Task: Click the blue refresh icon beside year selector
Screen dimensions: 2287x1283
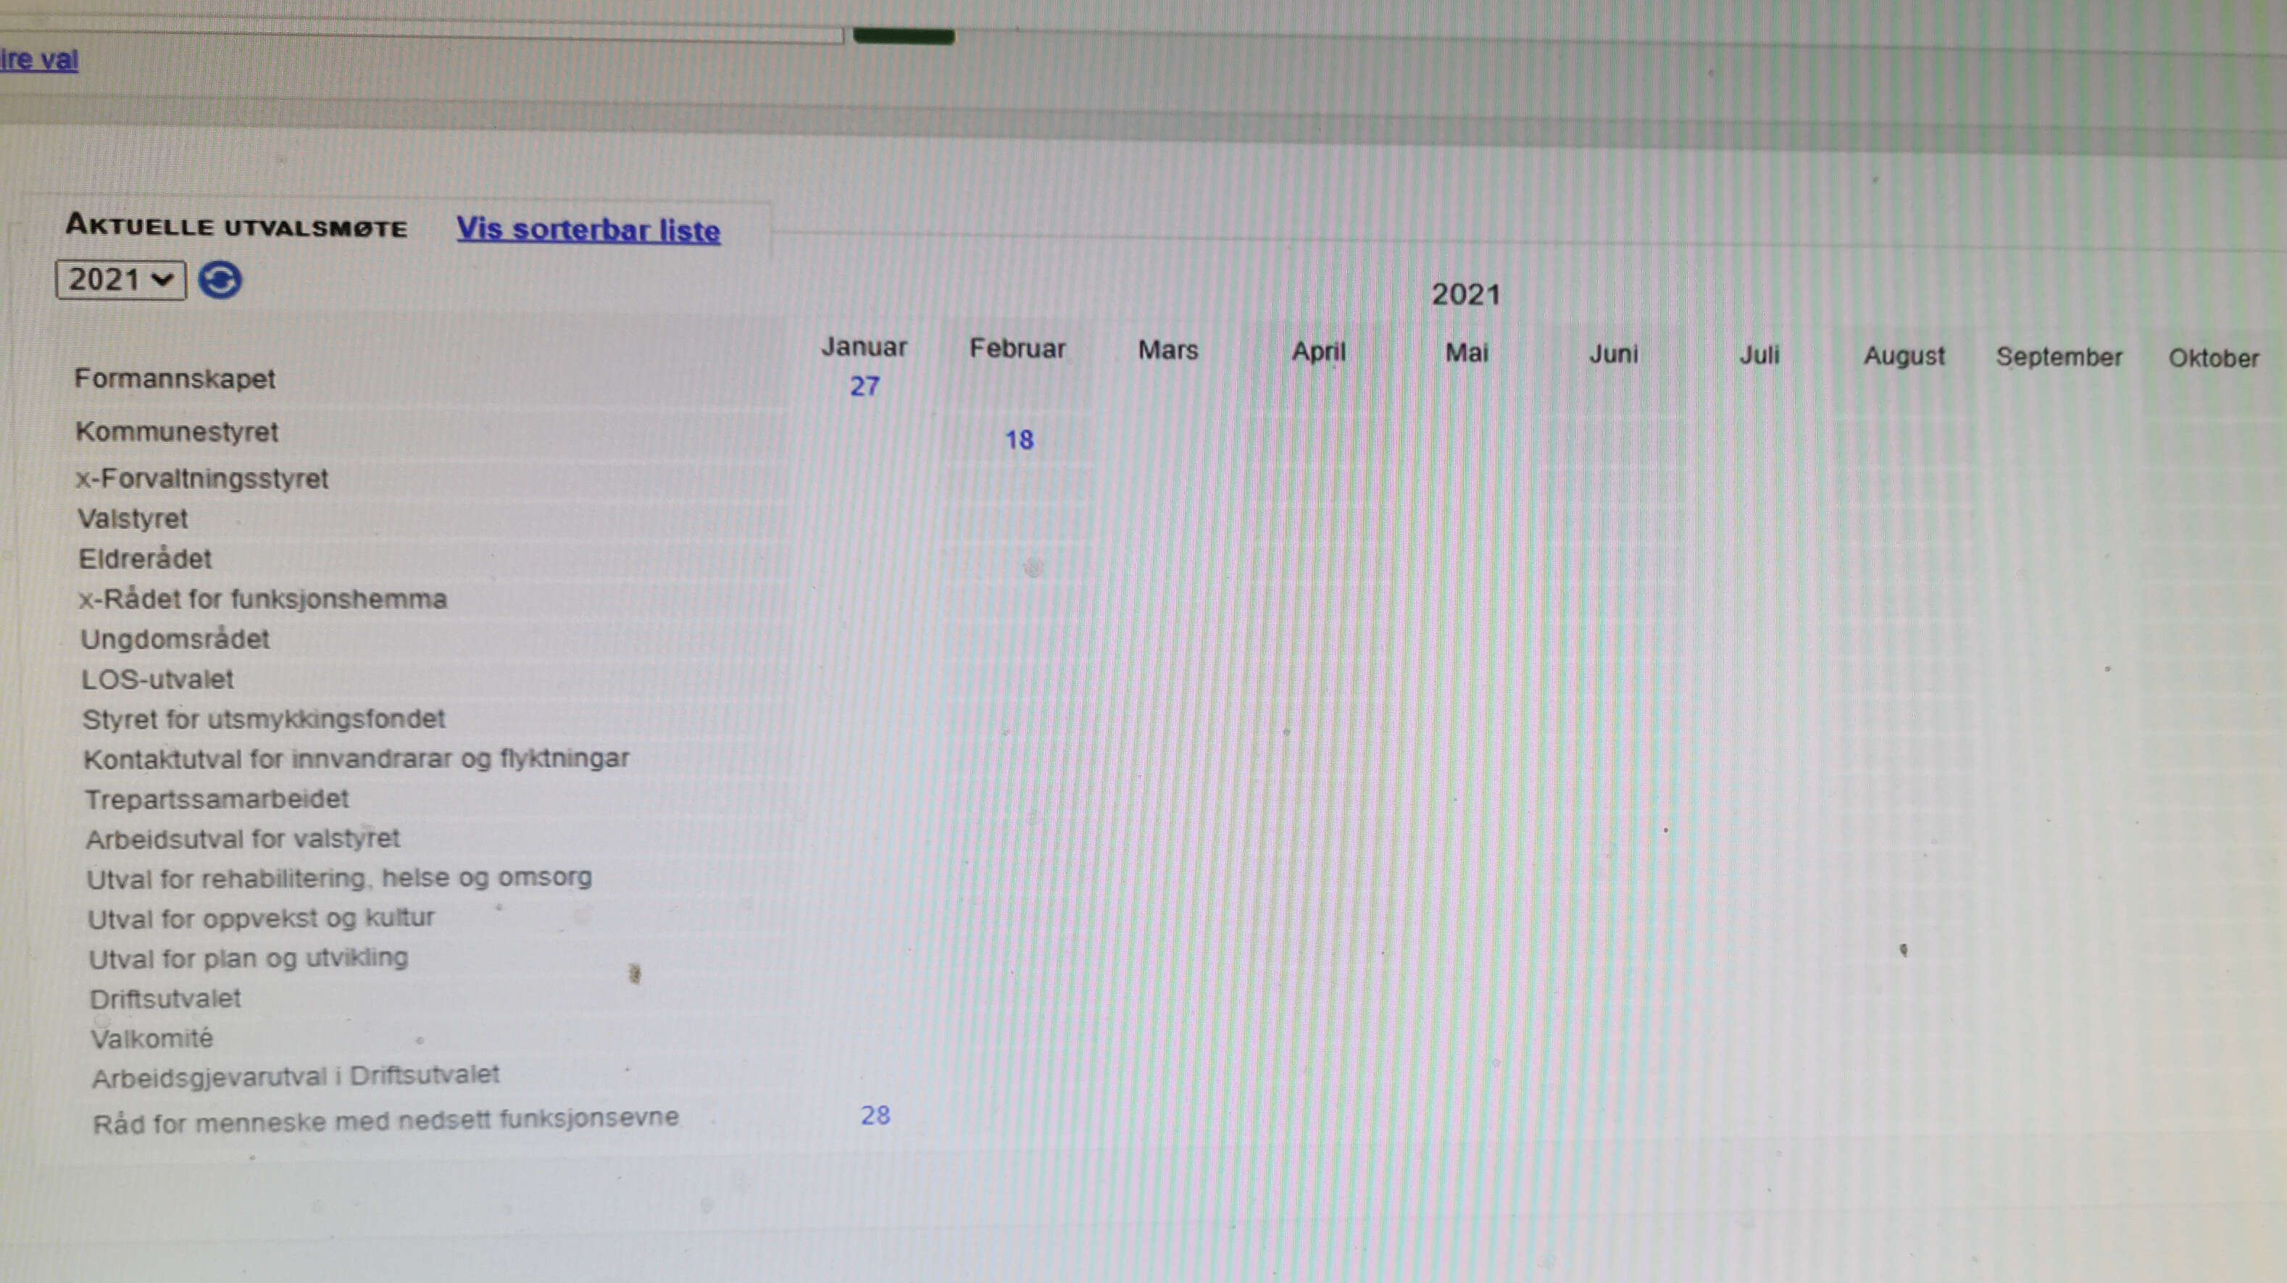Action: [220, 280]
